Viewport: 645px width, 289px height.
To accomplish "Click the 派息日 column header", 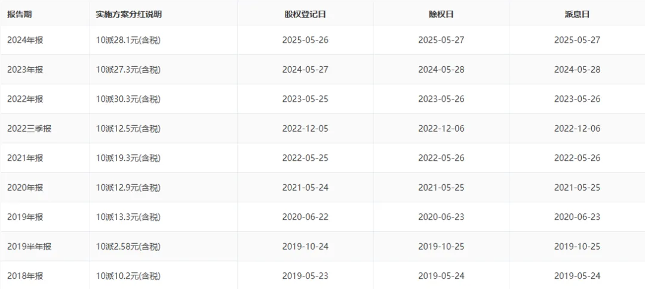I will click(x=577, y=14).
